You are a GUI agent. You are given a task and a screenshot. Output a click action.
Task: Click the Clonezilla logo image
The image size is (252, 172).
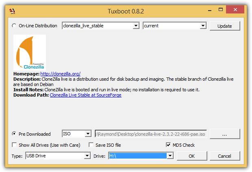[30, 53]
